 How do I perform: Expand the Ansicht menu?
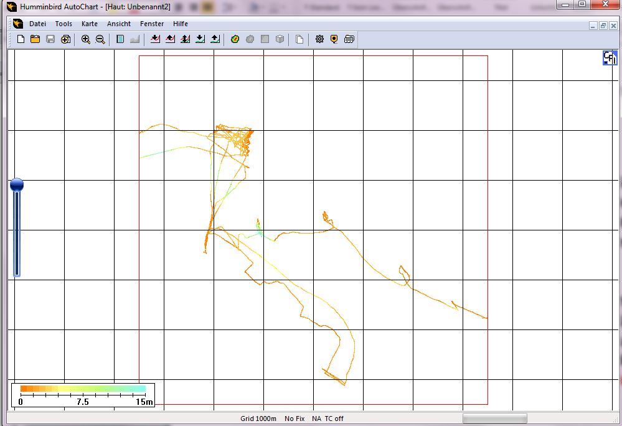click(119, 24)
